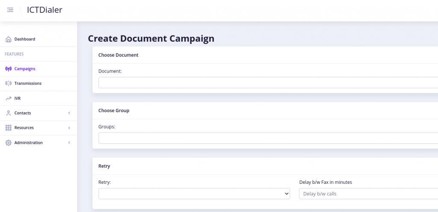Click the Contacts person icon
This screenshot has width=438, height=212.
coord(9,113)
